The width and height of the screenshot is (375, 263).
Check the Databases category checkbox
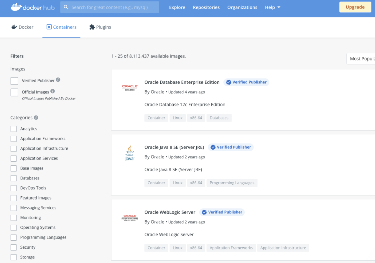click(14, 178)
